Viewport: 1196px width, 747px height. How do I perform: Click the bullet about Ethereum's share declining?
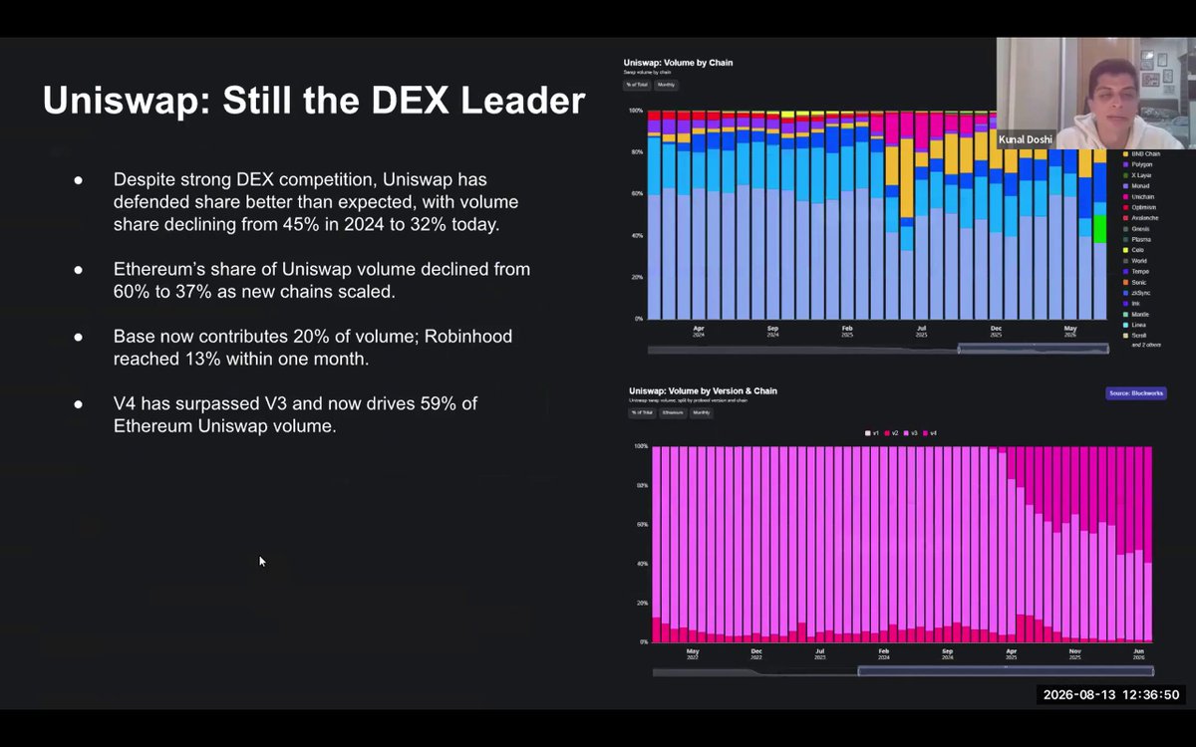click(321, 280)
